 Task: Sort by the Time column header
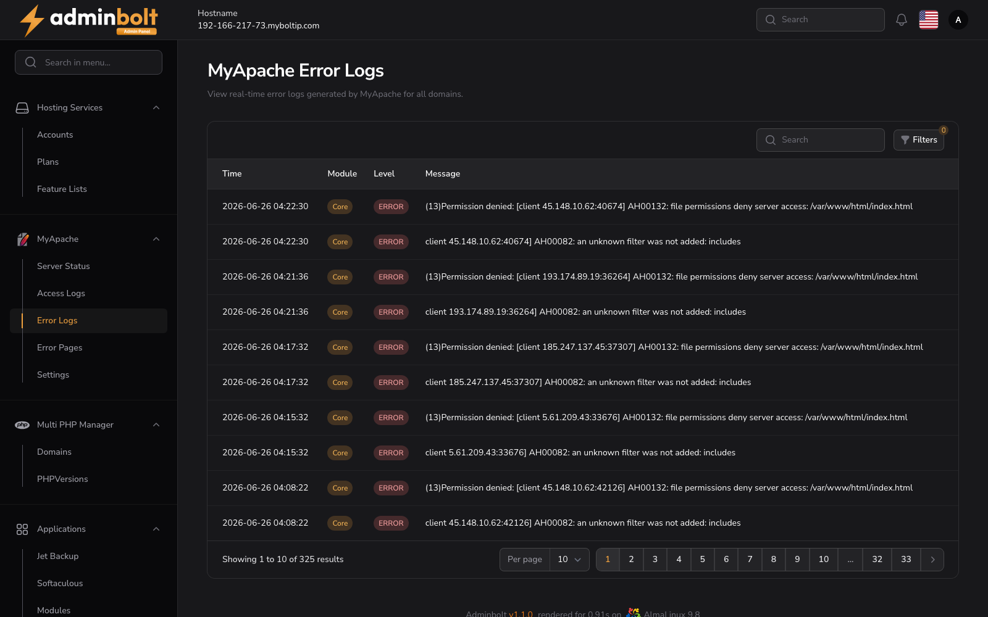point(232,174)
